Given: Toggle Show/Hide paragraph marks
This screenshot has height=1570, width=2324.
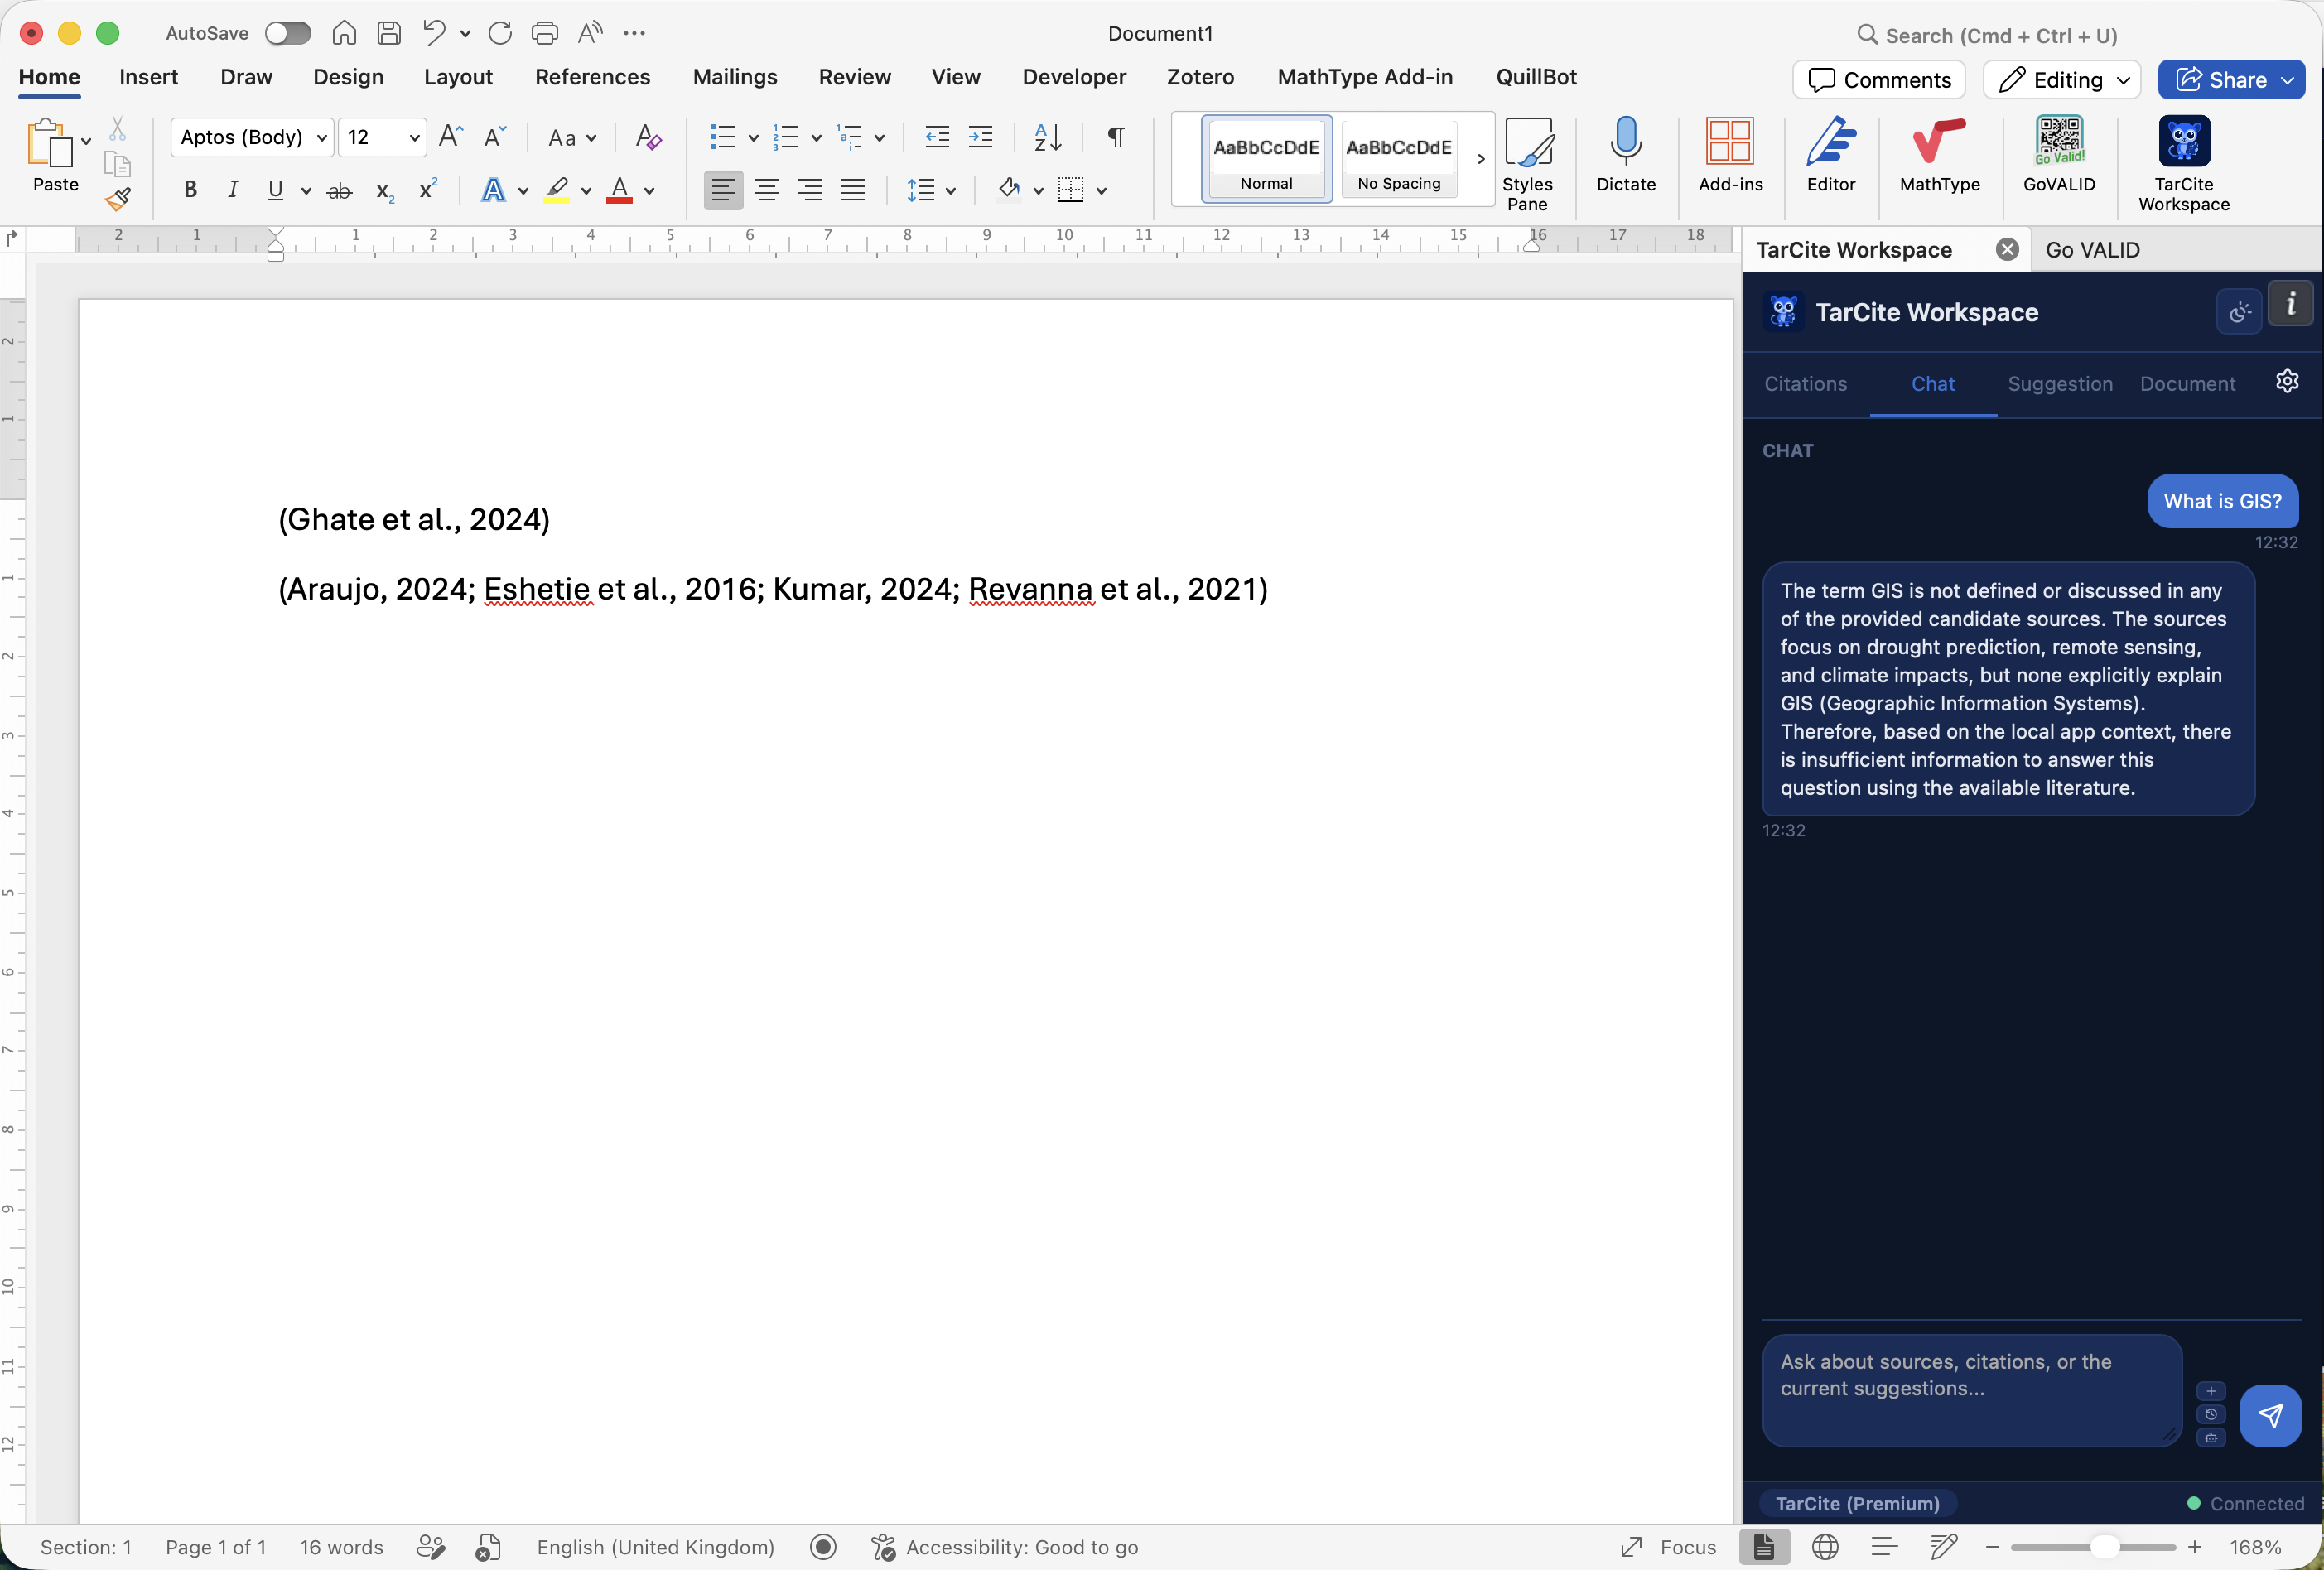Looking at the screenshot, I should pos(1116,137).
